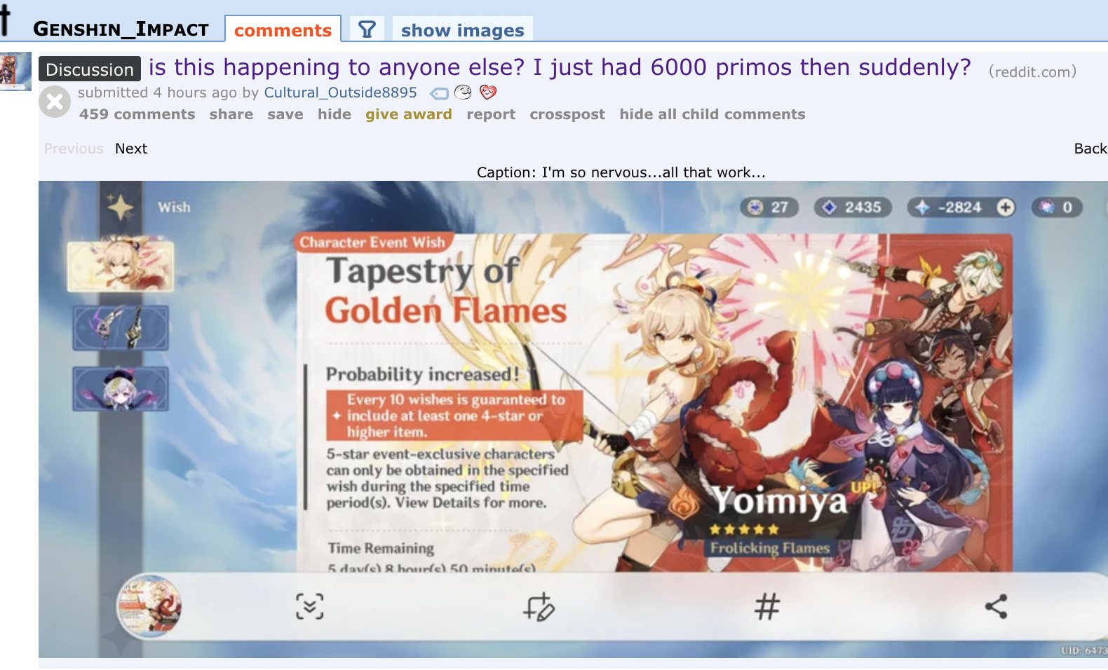The height and width of the screenshot is (670, 1108).
Task: Collapse expanded image with the X button
Action: click(x=55, y=102)
